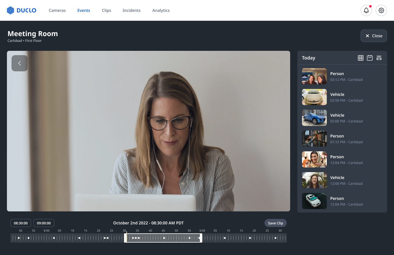Click the 'Today' events heading
The height and width of the screenshot is (255, 394).
(x=309, y=58)
